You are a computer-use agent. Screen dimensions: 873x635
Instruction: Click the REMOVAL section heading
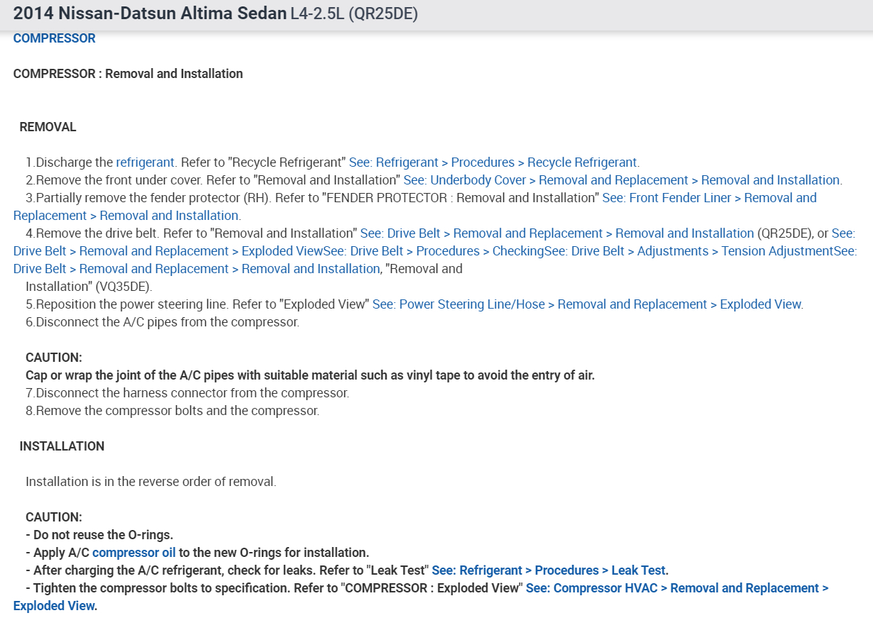coord(48,127)
